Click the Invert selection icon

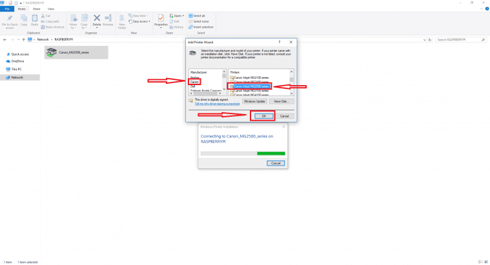[x=190, y=27]
